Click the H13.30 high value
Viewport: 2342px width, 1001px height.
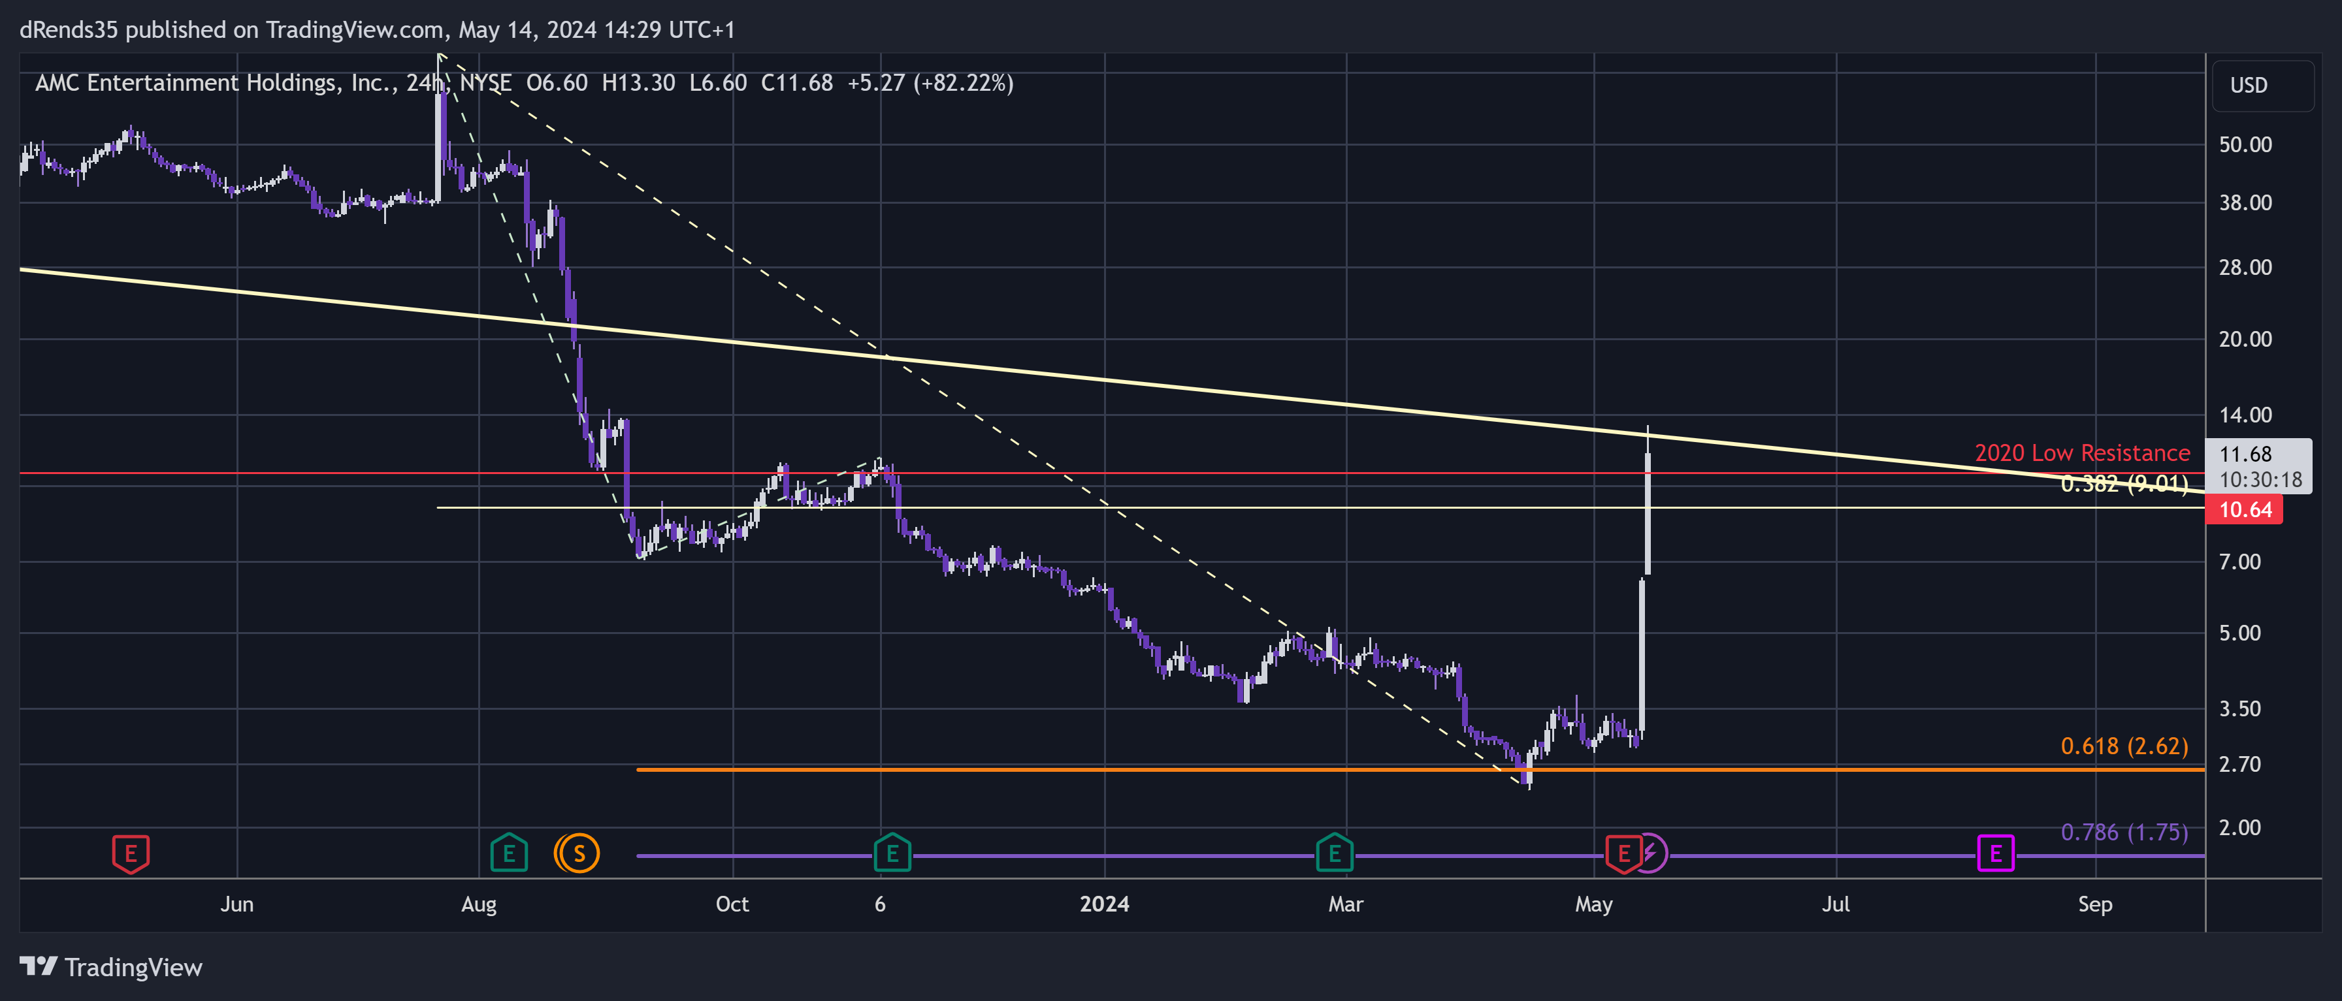click(x=638, y=83)
